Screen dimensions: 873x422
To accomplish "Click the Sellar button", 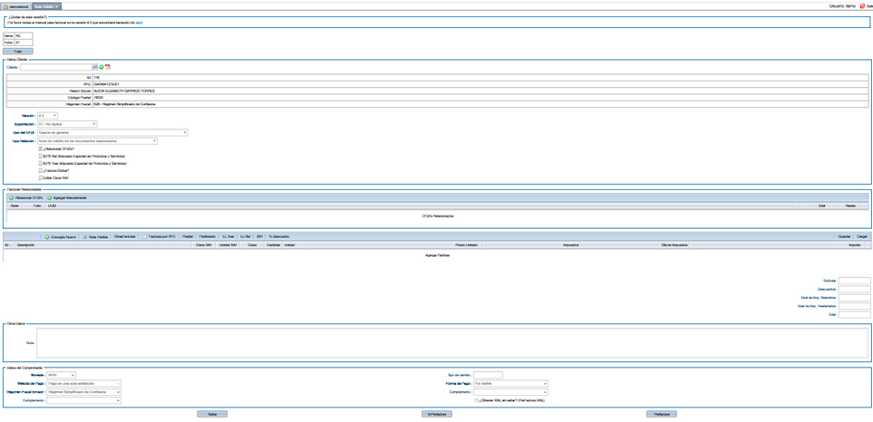I will click(211, 414).
